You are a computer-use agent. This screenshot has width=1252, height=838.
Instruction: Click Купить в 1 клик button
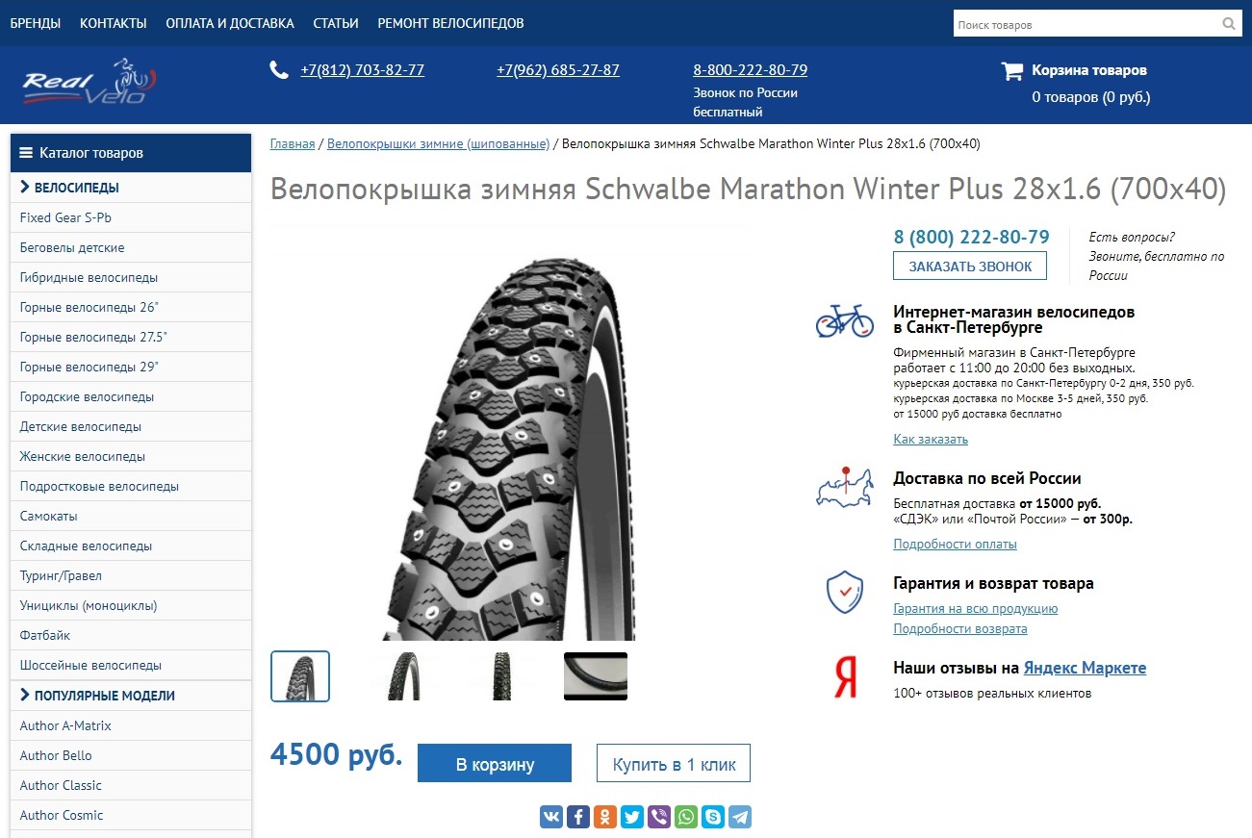coord(674,764)
